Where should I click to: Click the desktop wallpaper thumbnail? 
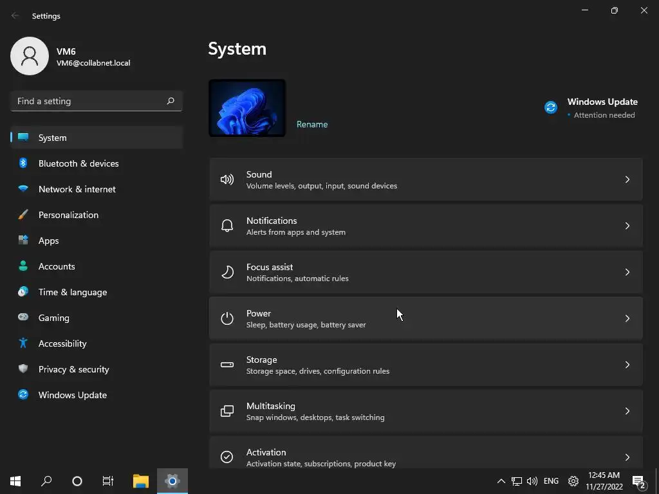click(x=247, y=108)
